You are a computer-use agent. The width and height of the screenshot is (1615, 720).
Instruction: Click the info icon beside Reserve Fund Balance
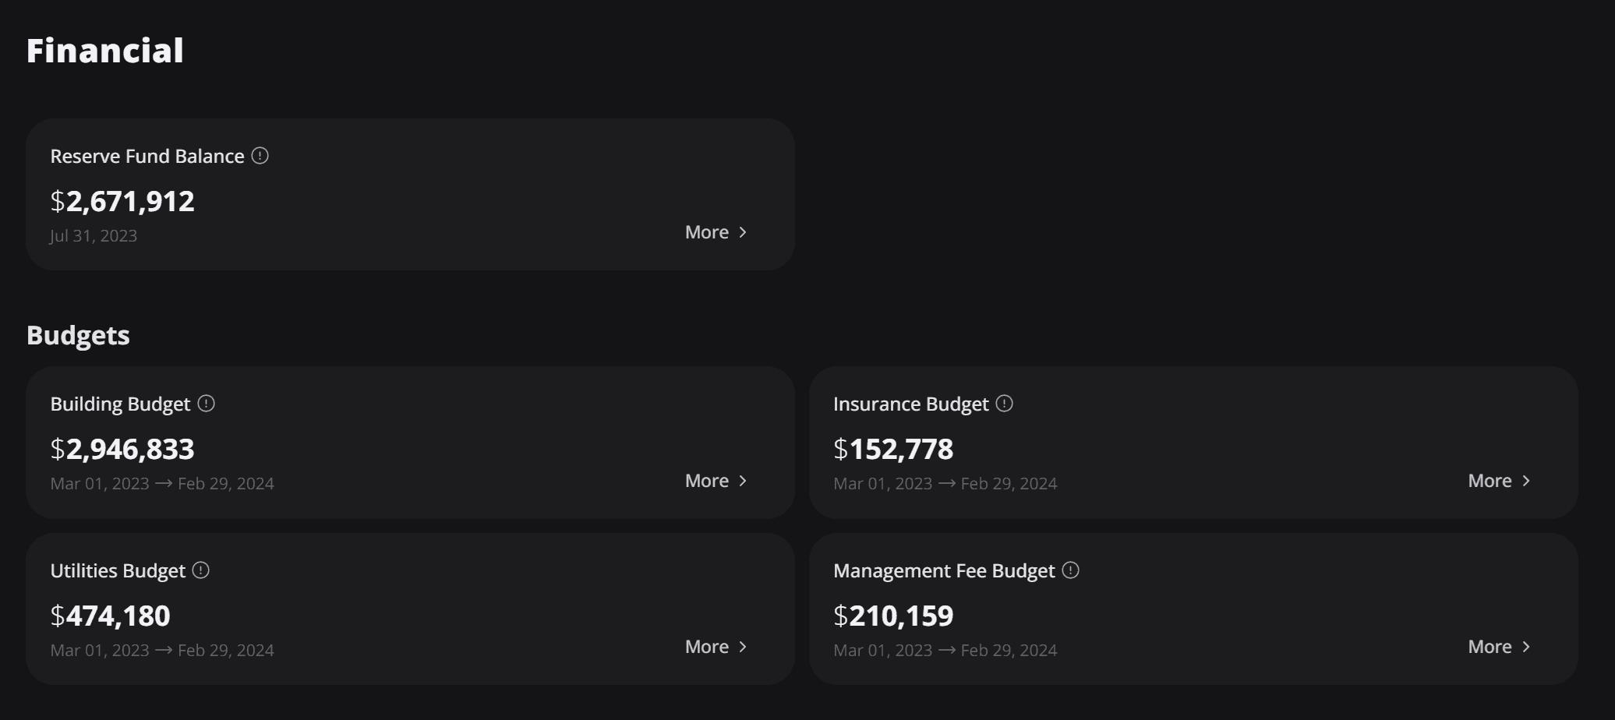(260, 156)
